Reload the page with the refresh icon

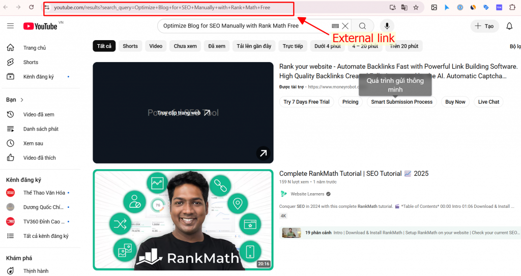click(x=31, y=7)
